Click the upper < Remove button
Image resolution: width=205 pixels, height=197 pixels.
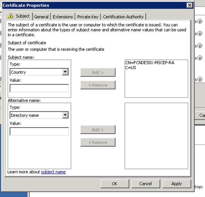(x=98, y=85)
